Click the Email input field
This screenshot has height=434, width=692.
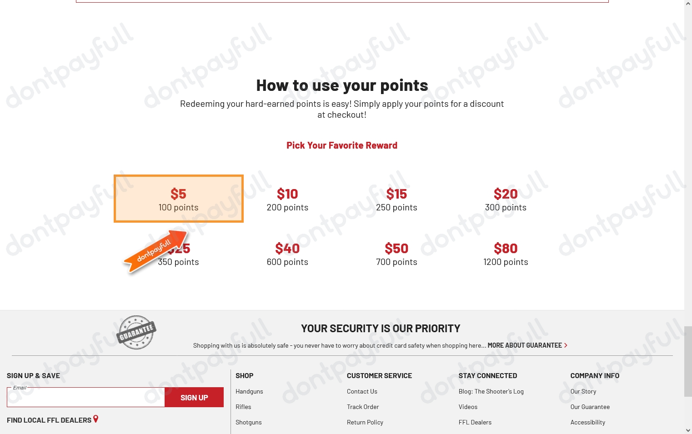(x=86, y=398)
